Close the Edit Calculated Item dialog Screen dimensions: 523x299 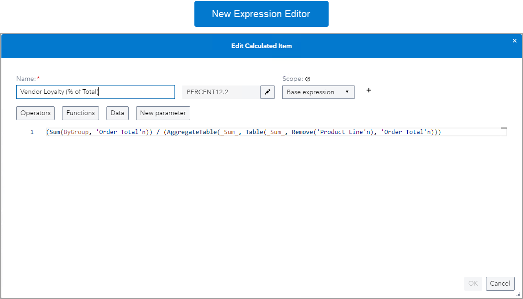(x=514, y=41)
